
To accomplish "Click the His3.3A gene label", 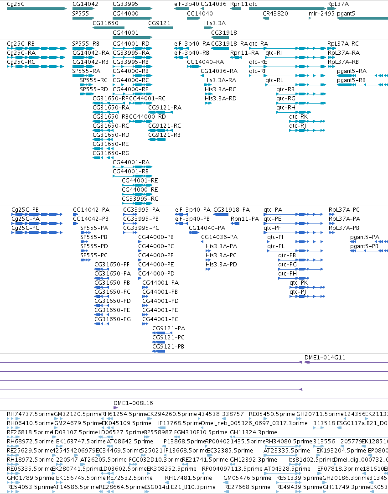I will point(215,23).
